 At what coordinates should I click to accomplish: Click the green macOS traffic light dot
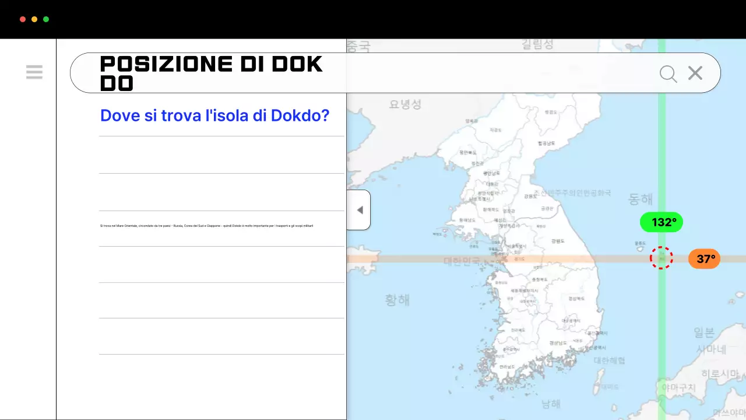coord(45,19)
